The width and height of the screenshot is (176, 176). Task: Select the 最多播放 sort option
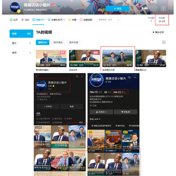58,42
